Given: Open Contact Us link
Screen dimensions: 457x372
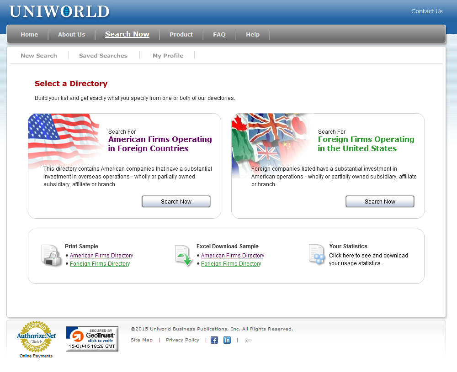Looking at the screenshot, I should 427,11.
